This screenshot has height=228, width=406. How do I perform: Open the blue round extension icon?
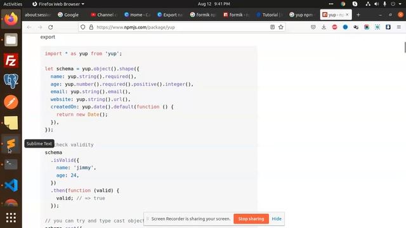(345, 27)
